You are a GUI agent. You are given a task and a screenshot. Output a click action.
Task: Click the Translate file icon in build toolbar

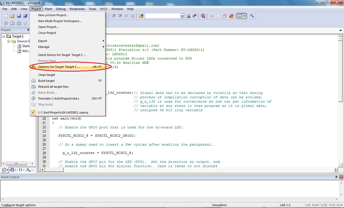click(6, 23)
